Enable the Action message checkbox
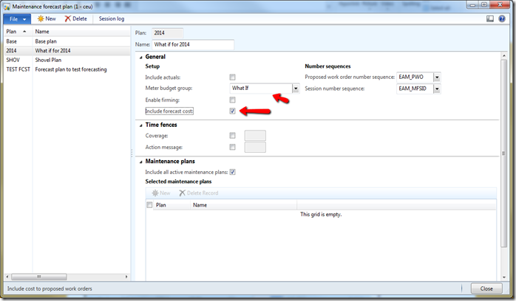This screenshot has height=301, width=516. (232, 147)
